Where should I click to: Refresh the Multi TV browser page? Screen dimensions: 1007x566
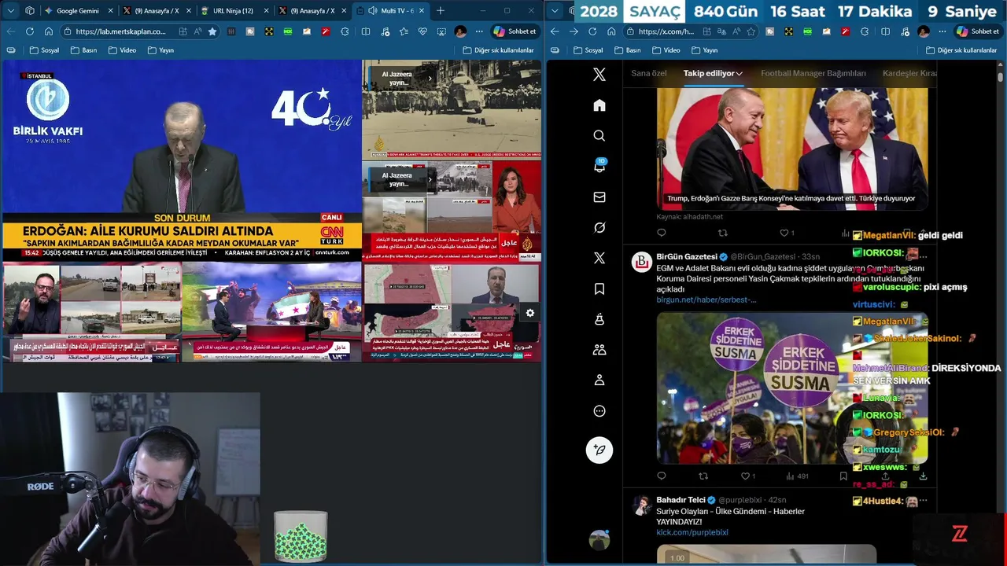(x=30, y=31)
